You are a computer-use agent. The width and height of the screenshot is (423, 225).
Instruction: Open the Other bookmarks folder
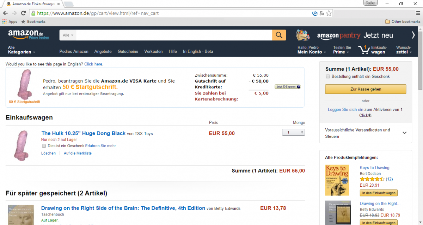tap(402, 21)
